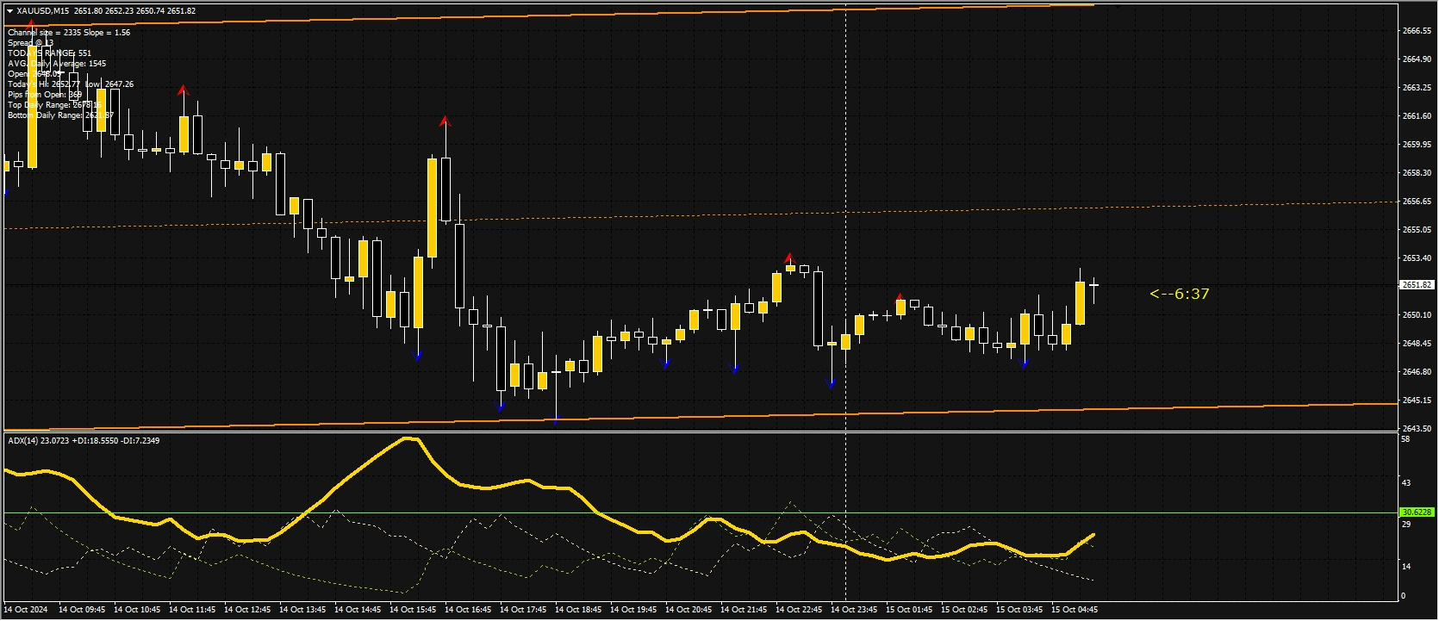1439x621 pixels.
Task: Select the blue arrow below the 20:45 candle
Action: pos(666,364)
